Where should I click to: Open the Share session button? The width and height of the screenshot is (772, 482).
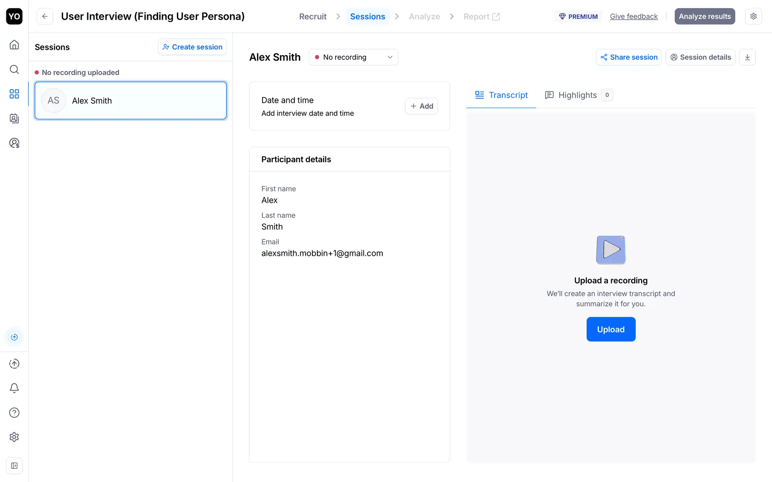click(x=628, y=57)
